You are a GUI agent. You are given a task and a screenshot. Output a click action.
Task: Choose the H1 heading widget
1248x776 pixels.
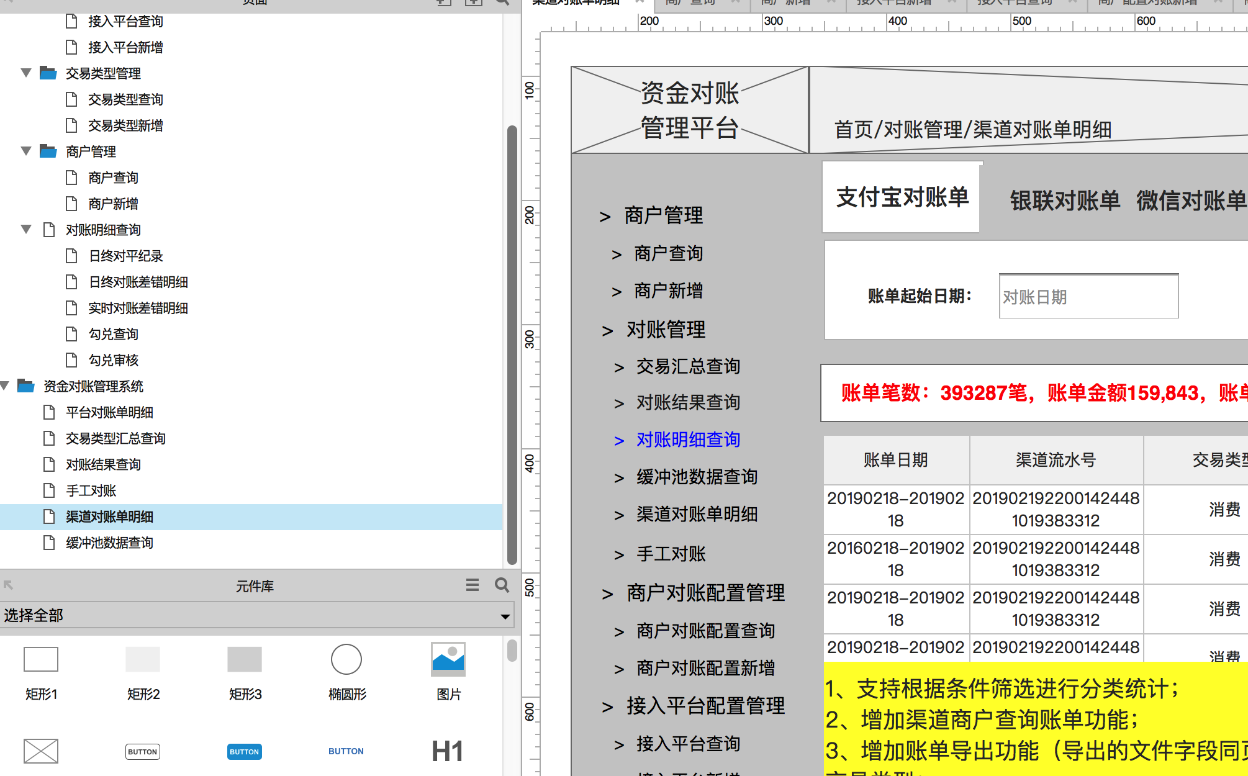coord(447,751)
